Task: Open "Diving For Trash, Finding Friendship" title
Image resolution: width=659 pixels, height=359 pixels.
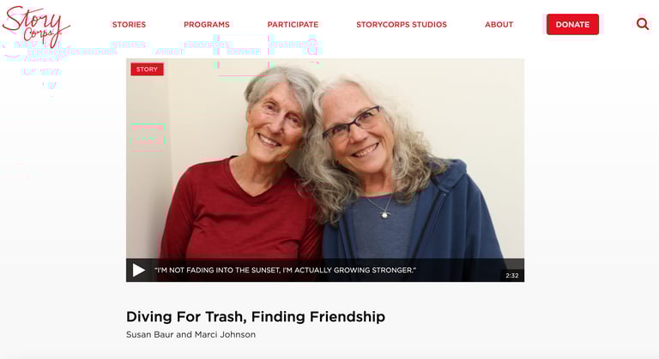Action: coord(256,316)
